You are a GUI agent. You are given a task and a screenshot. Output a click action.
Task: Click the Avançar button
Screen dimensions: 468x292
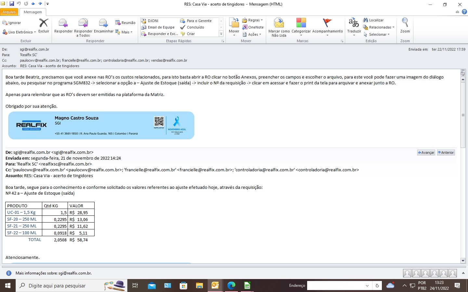pos(426,152)
